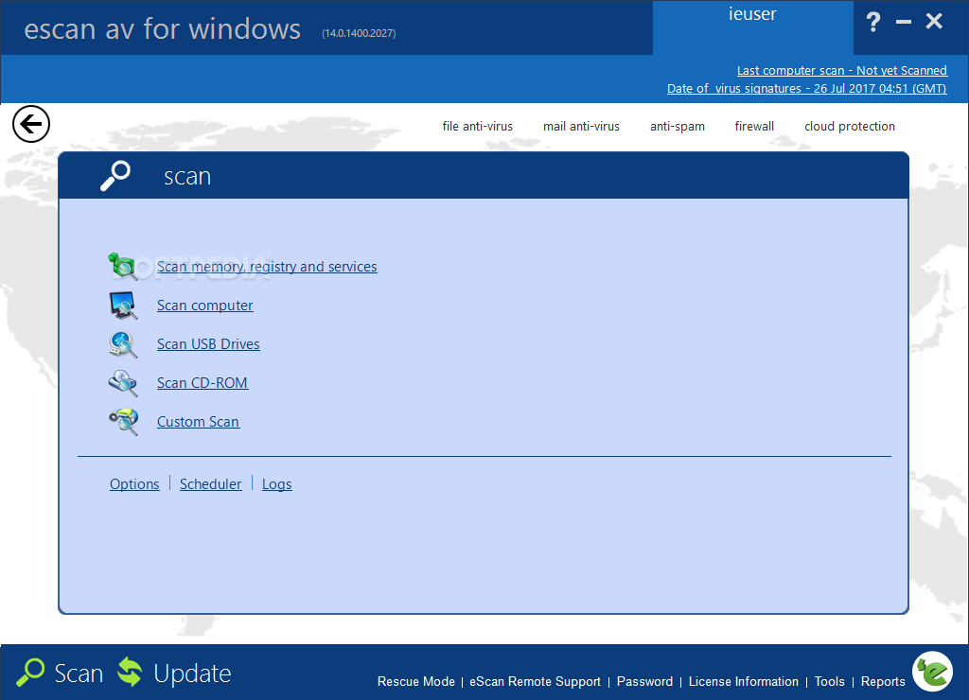Click the green Scan magnifier icon at bottom
969x700 pixels.
pos(30,673)
